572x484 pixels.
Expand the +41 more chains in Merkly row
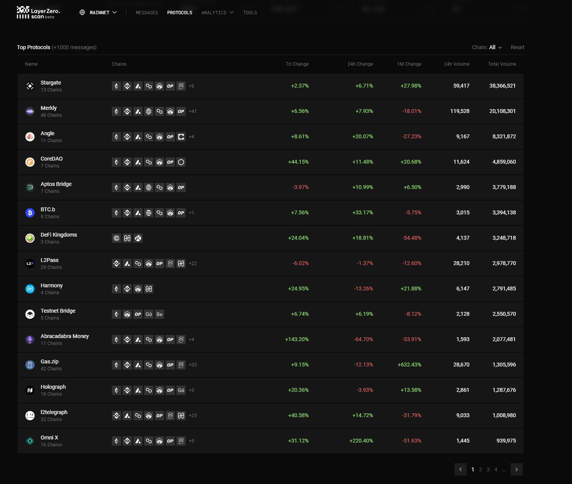pos(193,111)
